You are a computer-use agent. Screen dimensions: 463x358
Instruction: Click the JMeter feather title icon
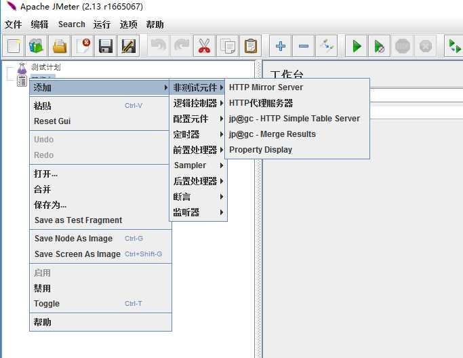click(x=12, y=6)
